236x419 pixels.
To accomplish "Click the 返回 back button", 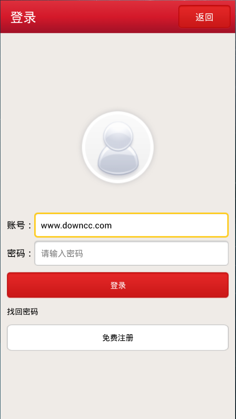I will pyautogui.click(x=205, y=17).
